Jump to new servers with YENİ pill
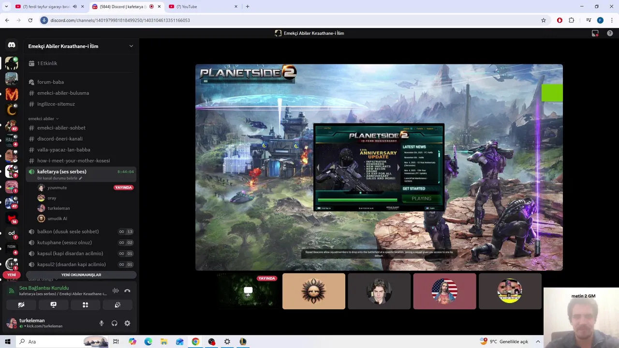Viewport: 619px width, 348px height. [x=12, y=275]
